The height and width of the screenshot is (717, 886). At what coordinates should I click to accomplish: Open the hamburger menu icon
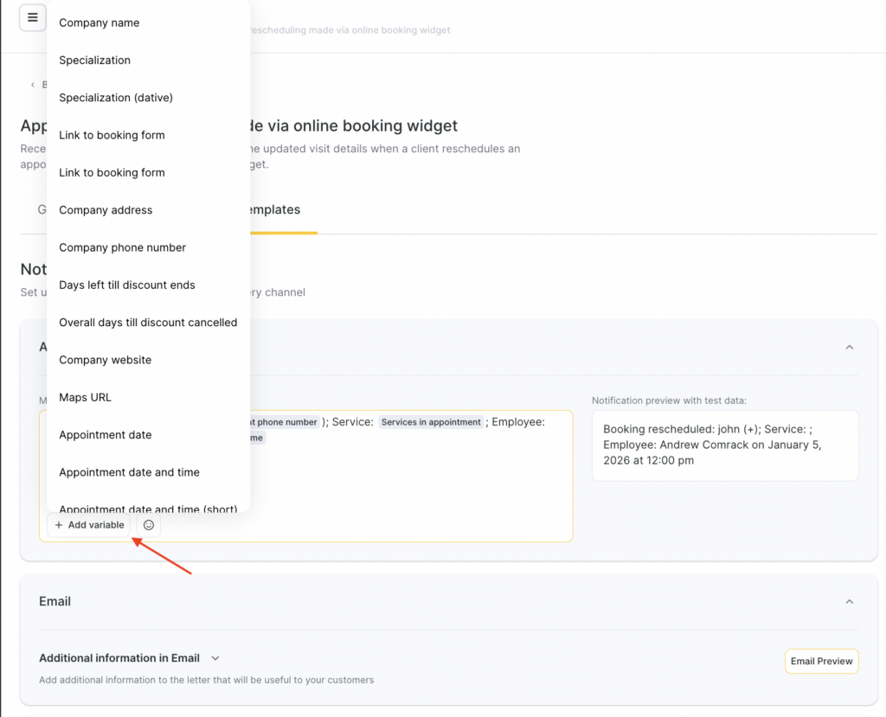click(33, 17)
